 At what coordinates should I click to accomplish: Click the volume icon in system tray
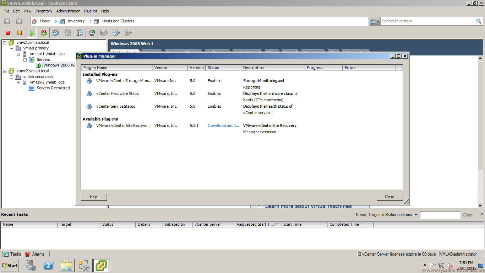[x=449, y=266]
